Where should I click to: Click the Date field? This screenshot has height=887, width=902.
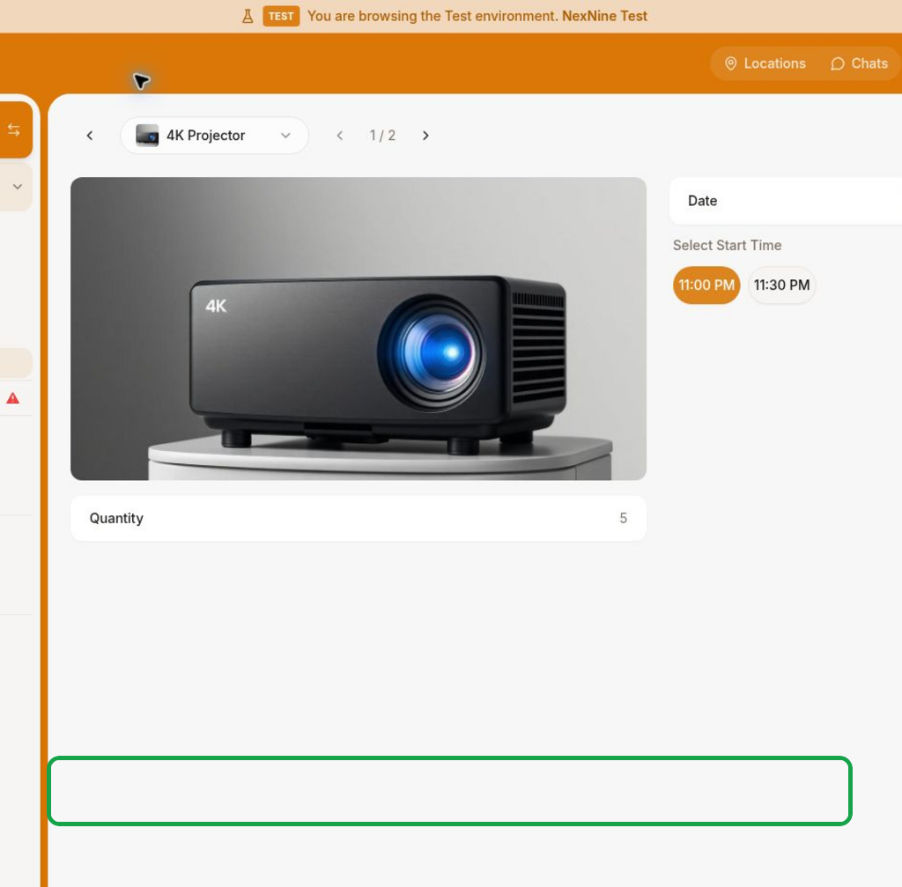(x=786, y=201)
